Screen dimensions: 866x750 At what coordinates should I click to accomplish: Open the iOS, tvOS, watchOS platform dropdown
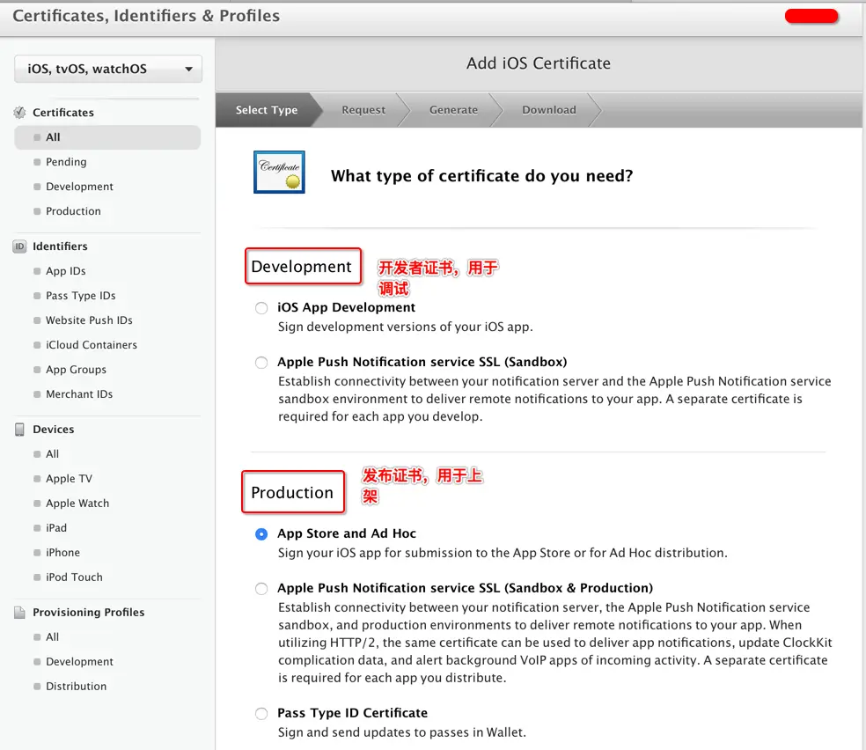(108, 69)
